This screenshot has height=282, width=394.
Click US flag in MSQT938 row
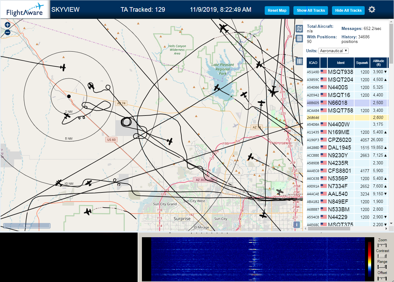[x=324, y=72]
